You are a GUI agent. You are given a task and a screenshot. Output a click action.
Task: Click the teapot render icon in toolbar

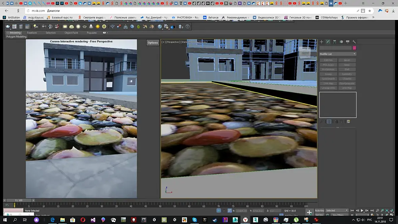tap(8, 27)
